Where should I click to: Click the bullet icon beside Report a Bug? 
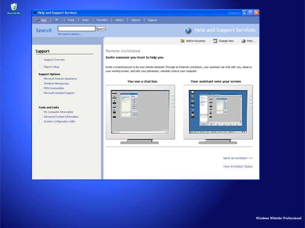coord(41,66)
